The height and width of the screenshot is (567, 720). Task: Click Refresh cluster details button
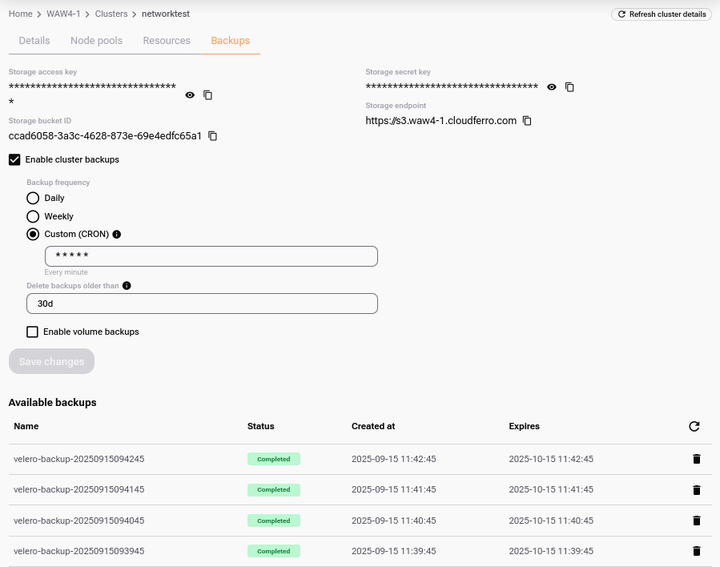(662, 14)
